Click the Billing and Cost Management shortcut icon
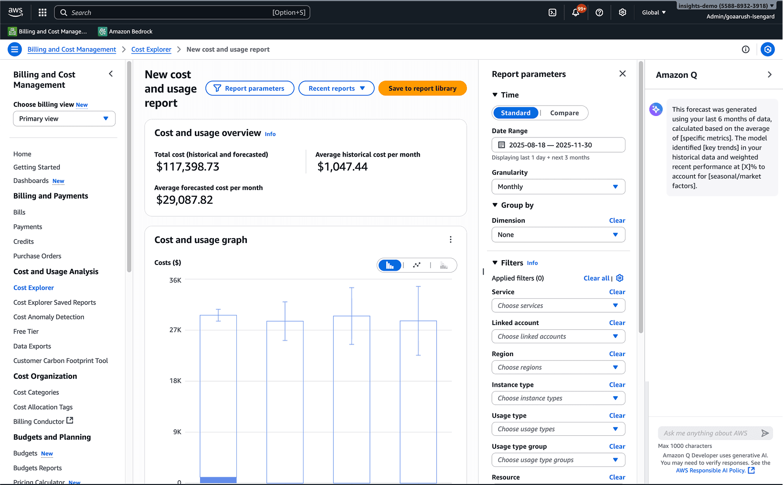This screenshot has height=485, width=783. coord(12,32)
